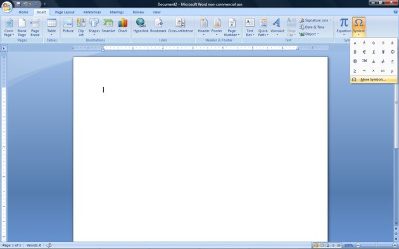This screenshot has height=249, width=399.
Task: Open the Page Number dropdown
Action: point(232,27)
